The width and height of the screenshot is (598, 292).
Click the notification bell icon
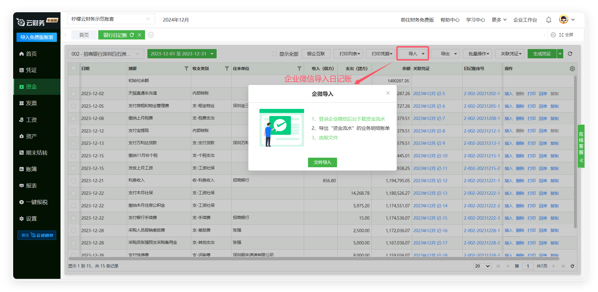(549, 20)
